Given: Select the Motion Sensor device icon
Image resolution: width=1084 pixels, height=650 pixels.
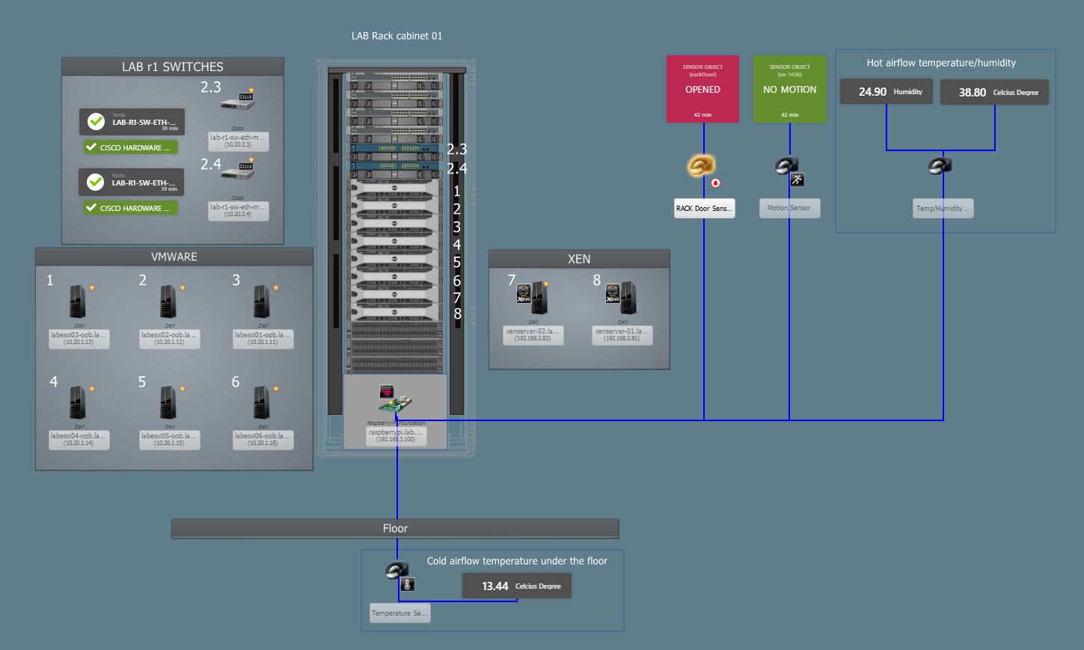Looking at the screenshot, I should click(788, 165).
